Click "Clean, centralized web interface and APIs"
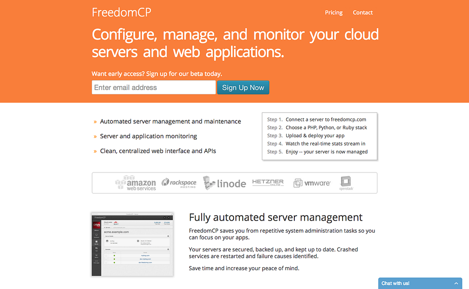469x289 pixels. (158, 151)
